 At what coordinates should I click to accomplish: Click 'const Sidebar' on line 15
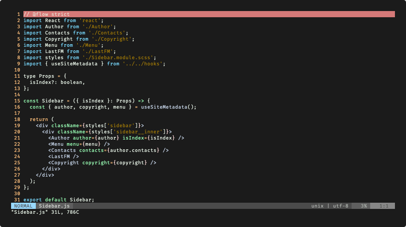click(x=43, y=101)
